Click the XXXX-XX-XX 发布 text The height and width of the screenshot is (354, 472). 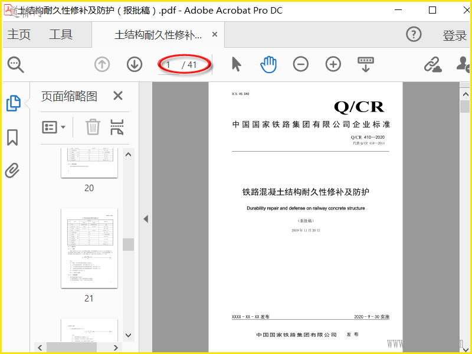[250, 317]
